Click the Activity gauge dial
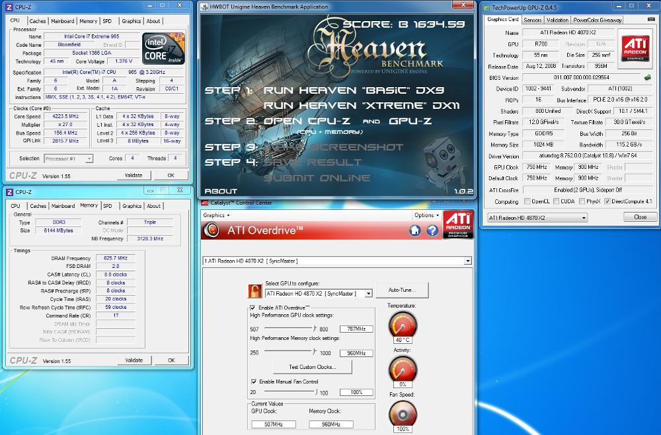This screenshot has width=661, height=435. click(402, 369)
